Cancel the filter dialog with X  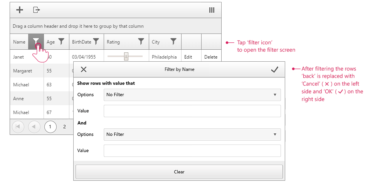[x=84, y=69]
